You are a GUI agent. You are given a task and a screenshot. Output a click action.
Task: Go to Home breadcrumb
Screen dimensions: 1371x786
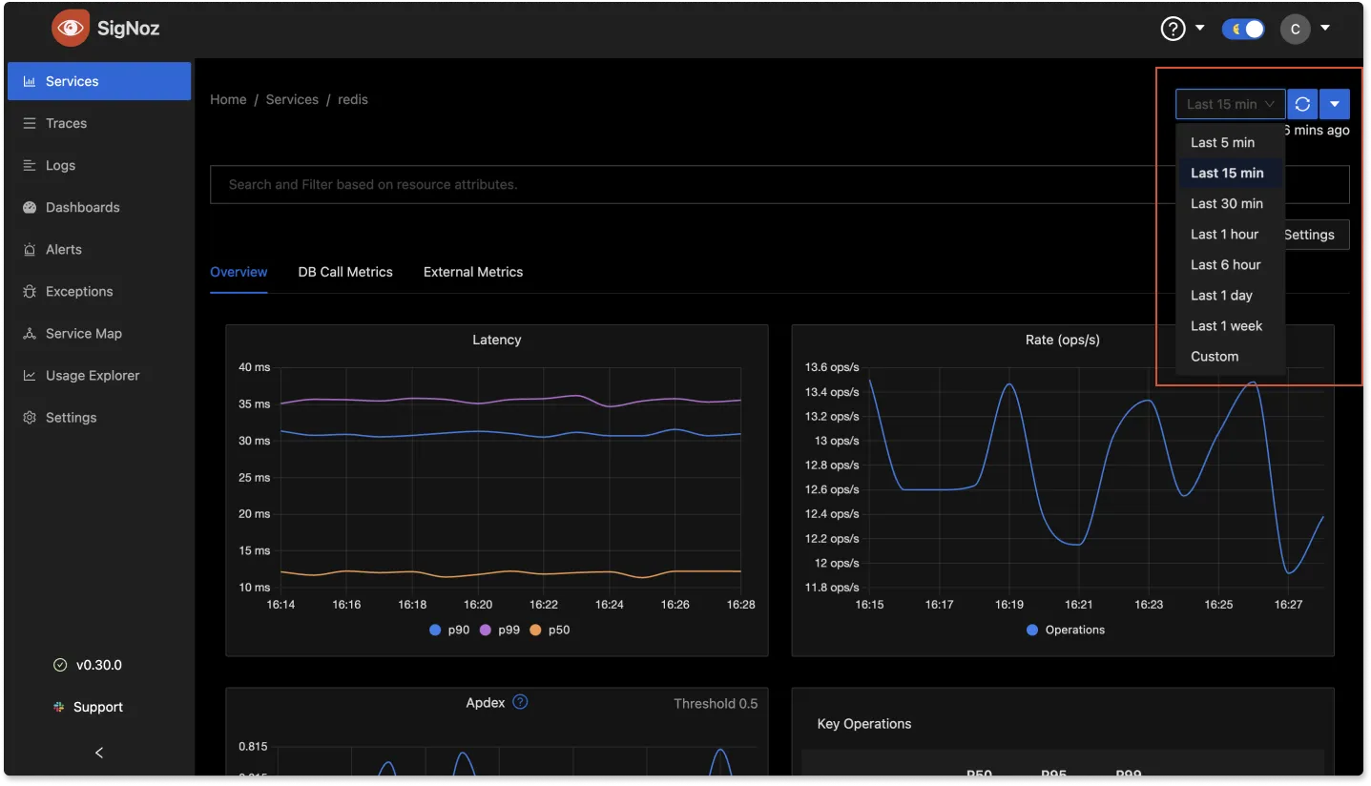(228, 99)
